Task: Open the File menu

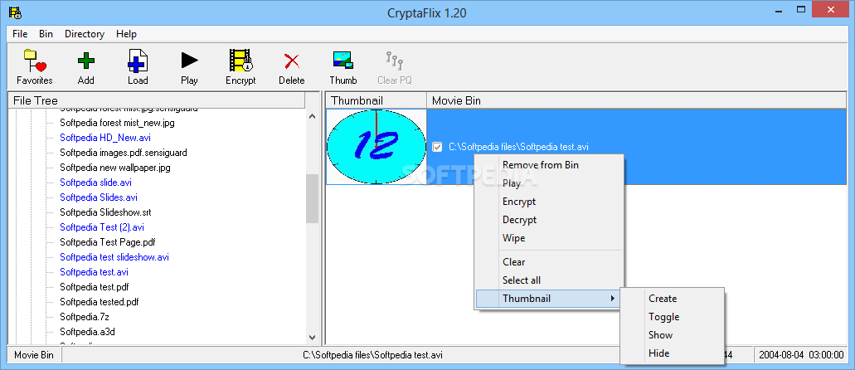Action: pyautogui.click(x=20, y=34)
